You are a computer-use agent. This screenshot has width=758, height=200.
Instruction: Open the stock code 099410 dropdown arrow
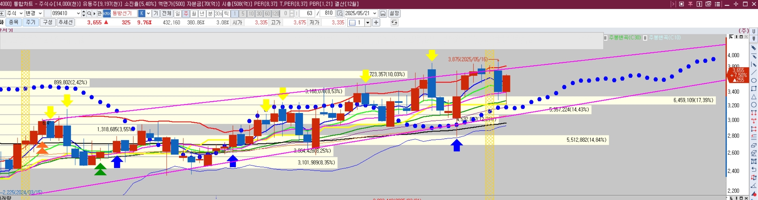tap(78, 13)
